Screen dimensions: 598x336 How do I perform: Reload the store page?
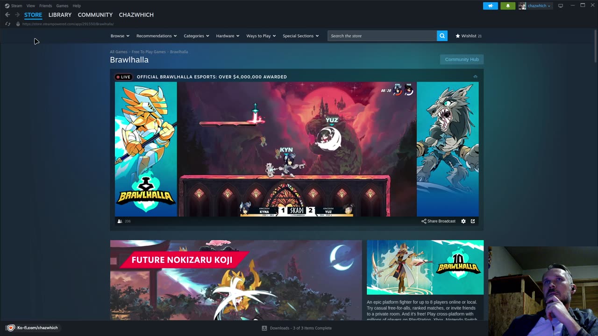7,24
